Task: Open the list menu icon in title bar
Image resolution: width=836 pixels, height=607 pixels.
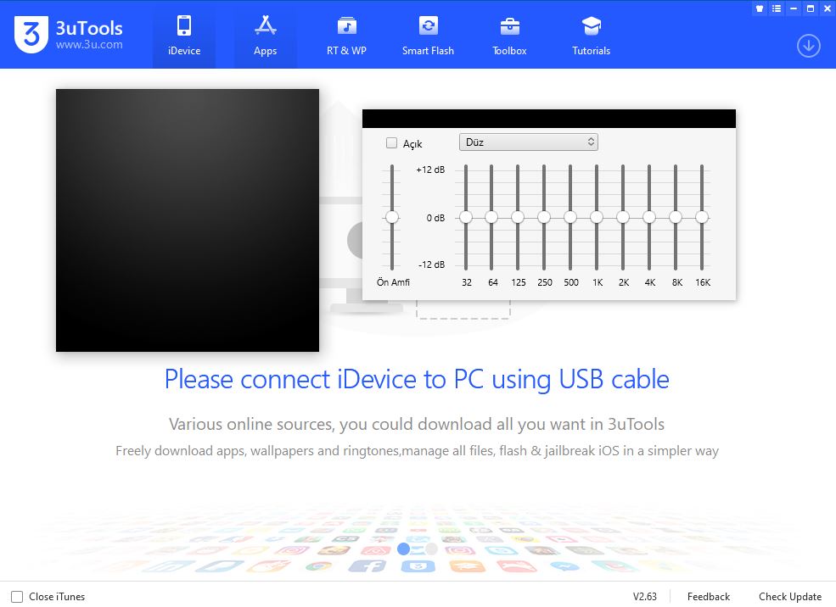Action: pyautogui.click(x=777, y=8)
